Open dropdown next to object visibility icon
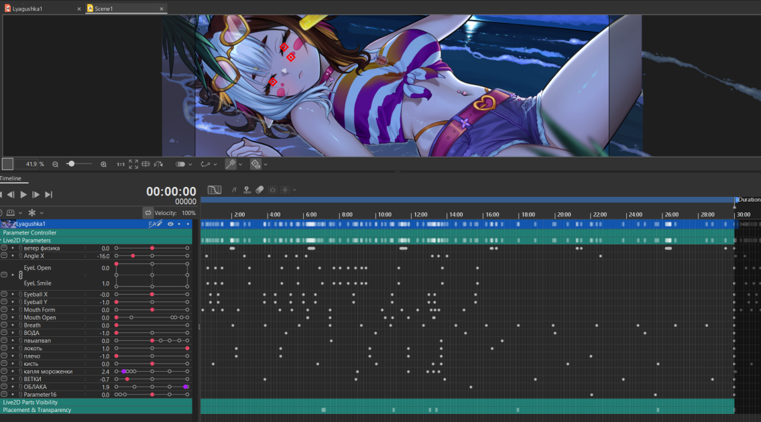Image resolution: width=761 pixels, height=422 pixels. click(x=266, y=164)
